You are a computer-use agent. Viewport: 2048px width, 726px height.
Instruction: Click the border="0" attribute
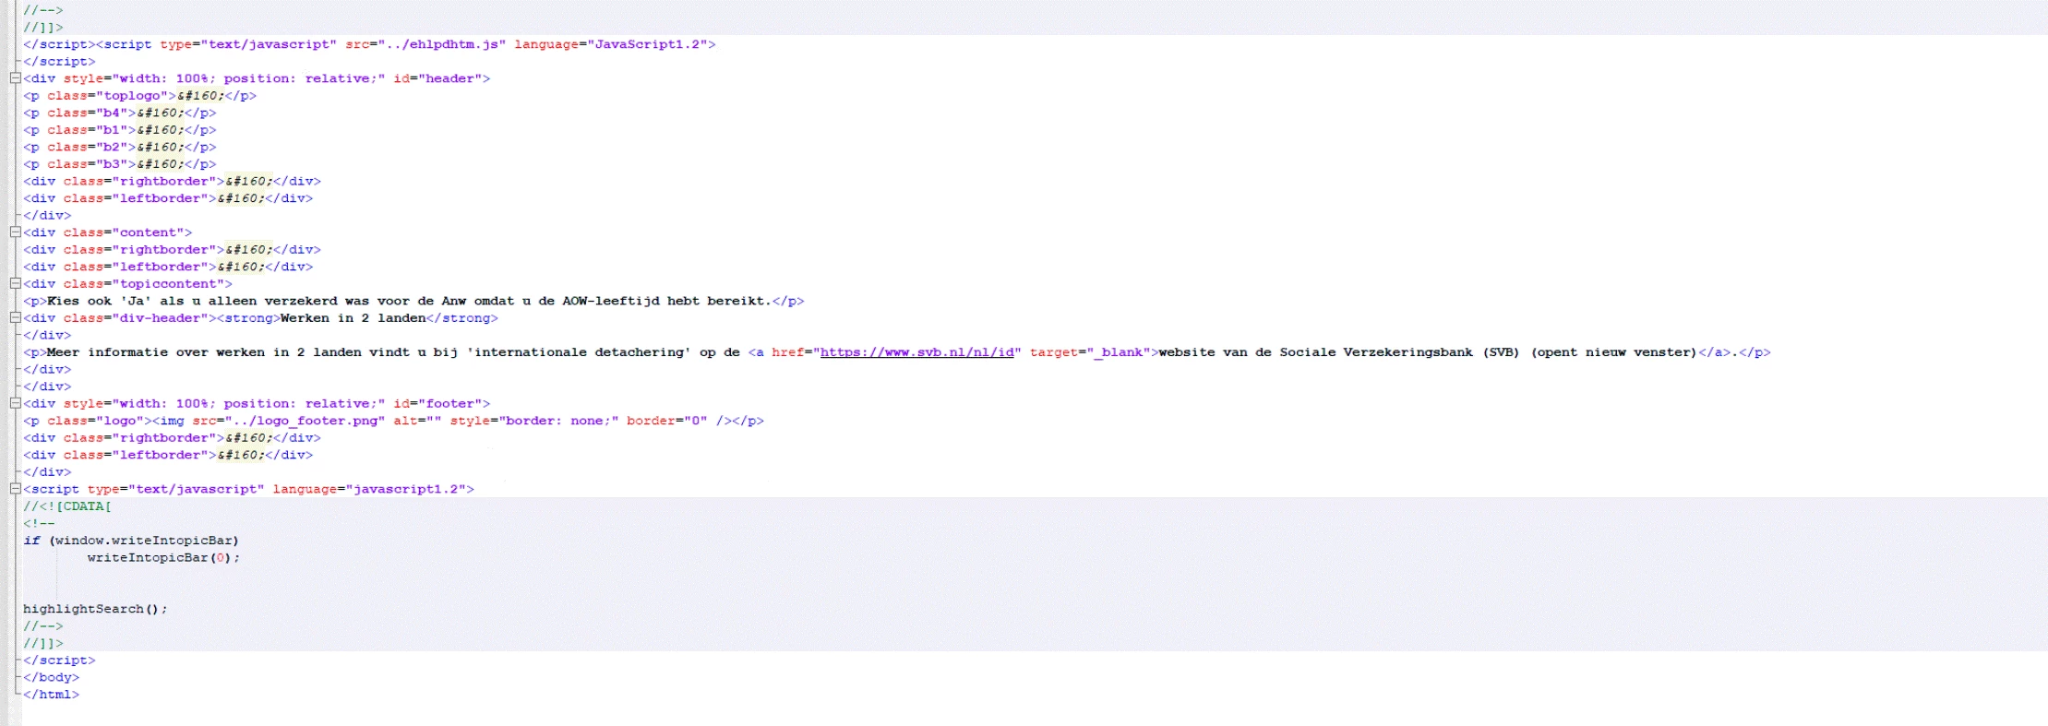point(667,421)
